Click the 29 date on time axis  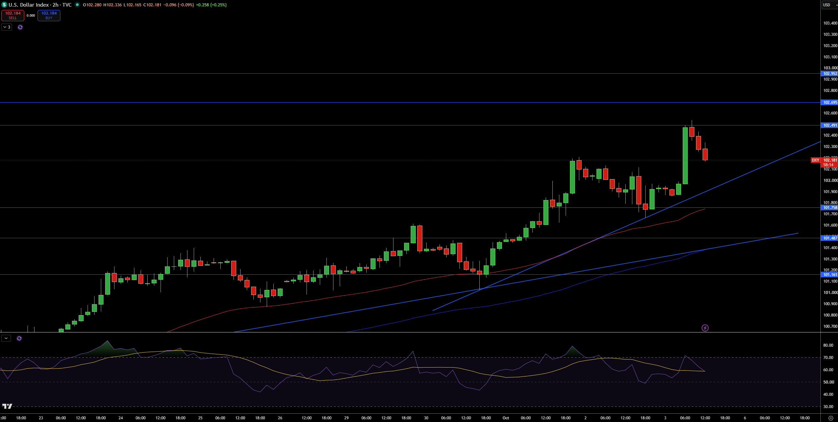click(346, 418)
